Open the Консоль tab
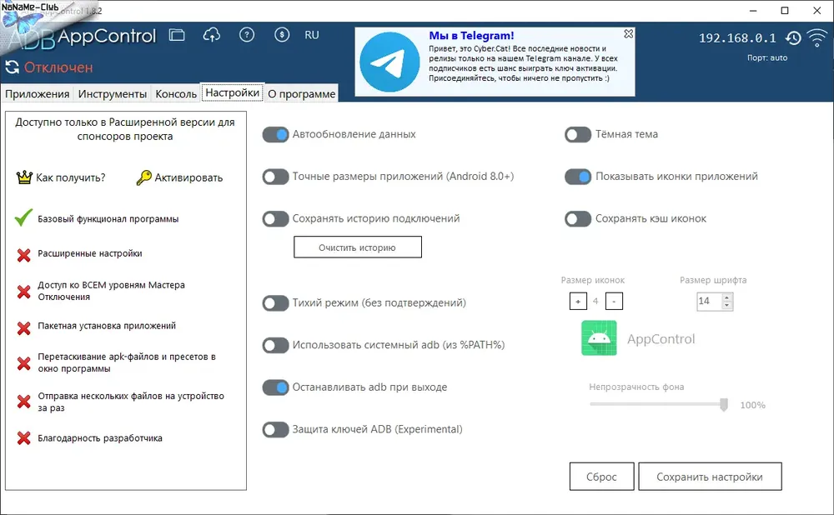834x515 pixels. coord(176,93)
